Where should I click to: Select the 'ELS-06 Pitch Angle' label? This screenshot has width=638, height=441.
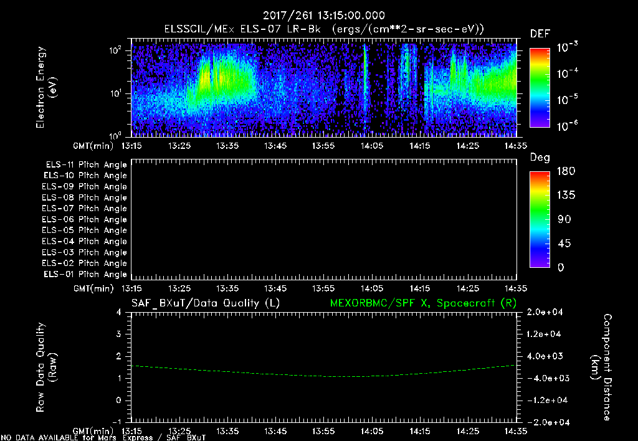[84, 219]
